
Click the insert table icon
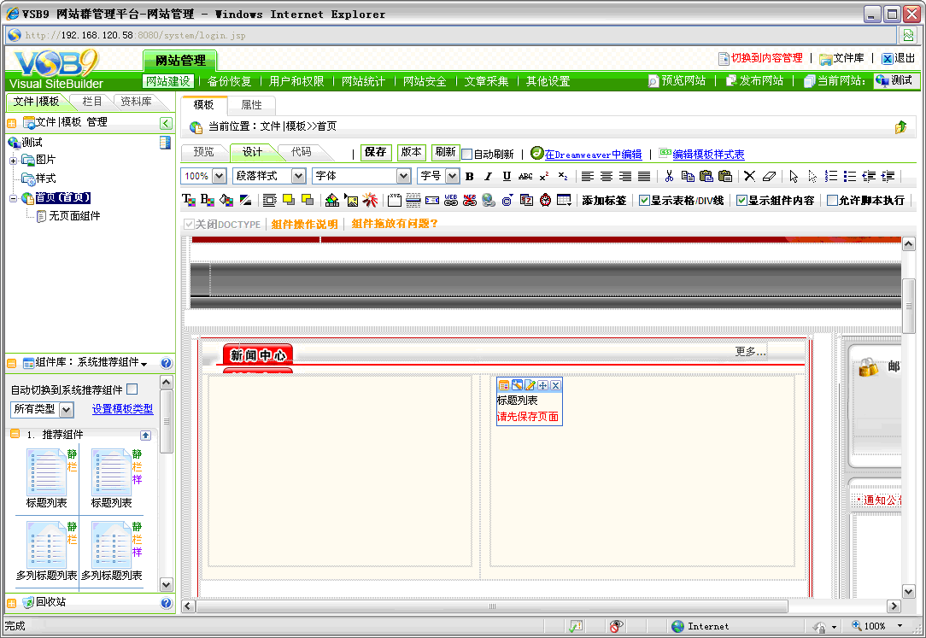click(x=564, y=201)
